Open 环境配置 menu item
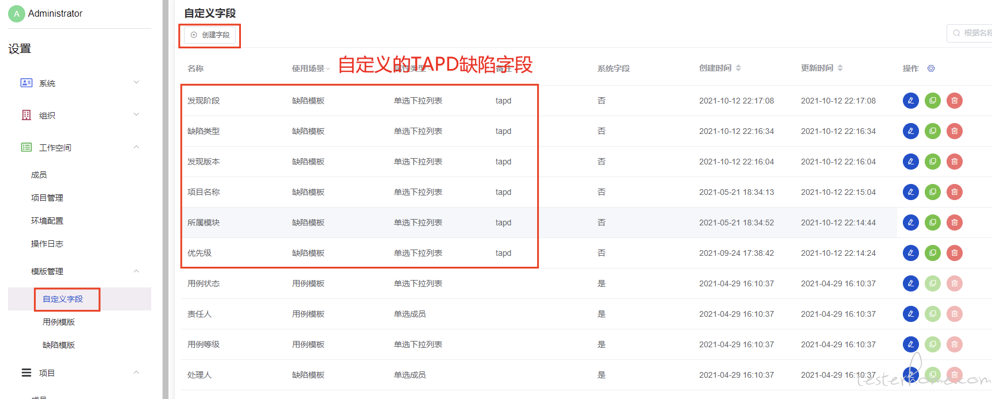This screenshot has height=399, width=992. 47,221
